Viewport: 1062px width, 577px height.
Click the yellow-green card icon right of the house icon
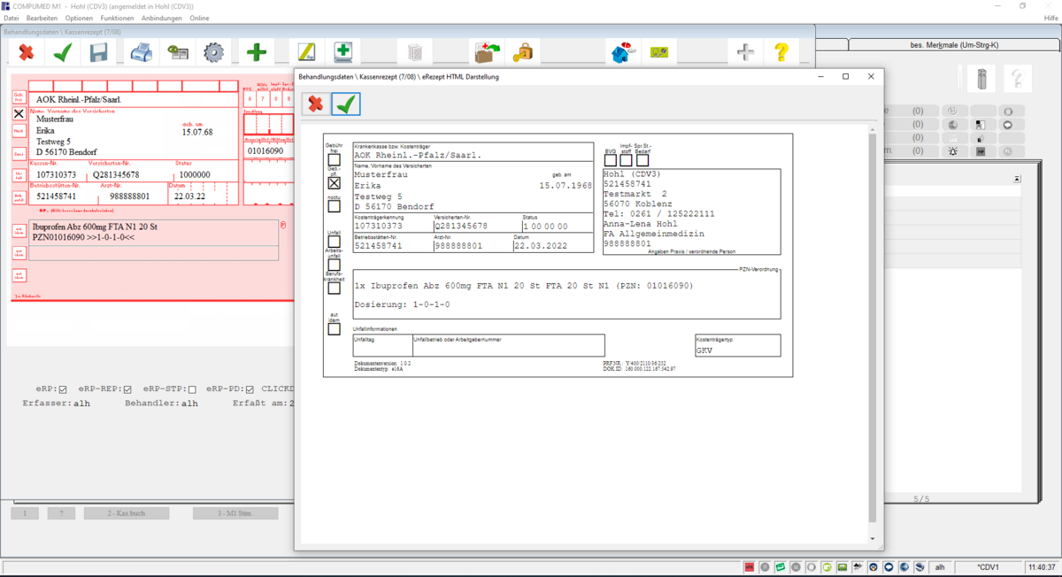point(659,53)
